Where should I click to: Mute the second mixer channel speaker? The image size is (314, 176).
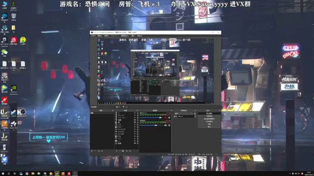click(x=166, y=125)
